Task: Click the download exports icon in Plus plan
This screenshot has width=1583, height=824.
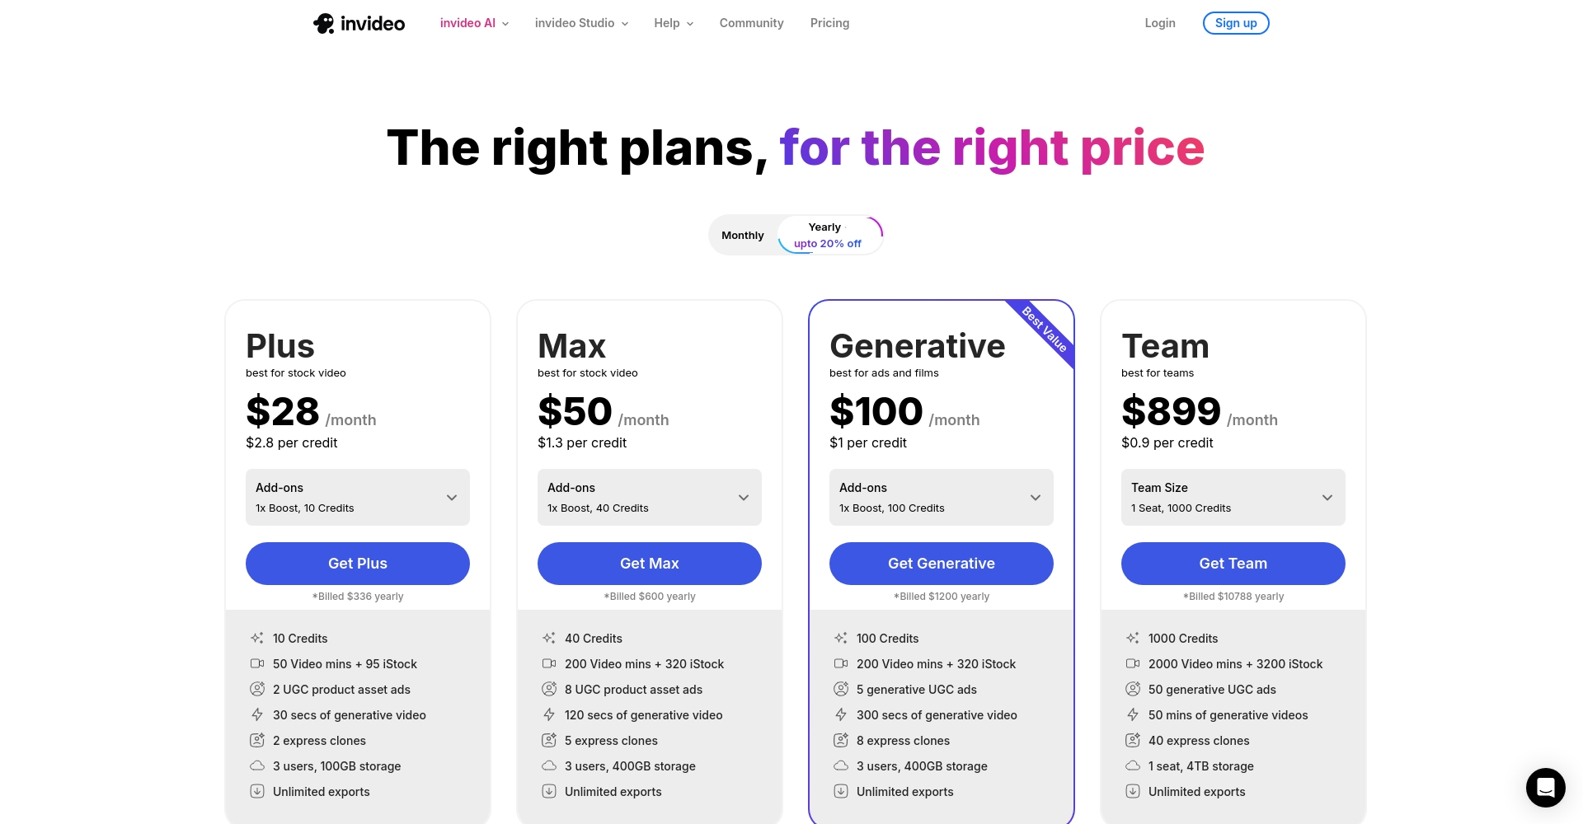Action: 257,791
